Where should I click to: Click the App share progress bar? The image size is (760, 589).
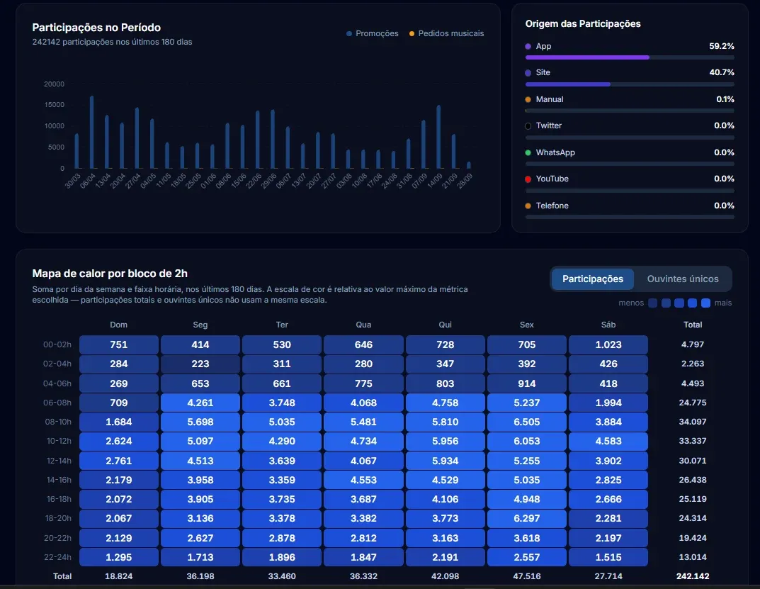[630, 57]
